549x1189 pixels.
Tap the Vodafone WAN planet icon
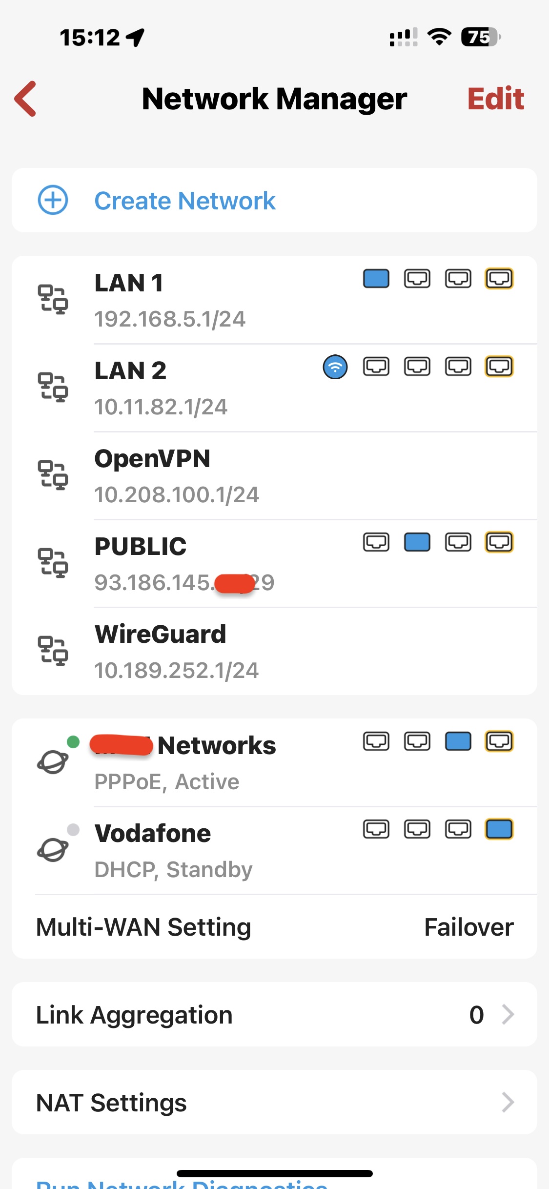point(53,849)
